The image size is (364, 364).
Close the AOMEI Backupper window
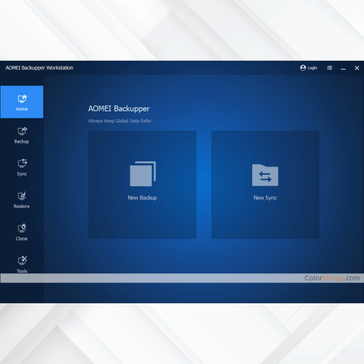[357, 68]
